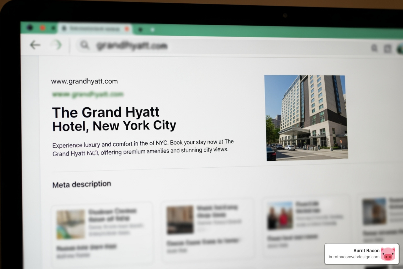Select the active browser tab
403x269 pixels.
95,29
